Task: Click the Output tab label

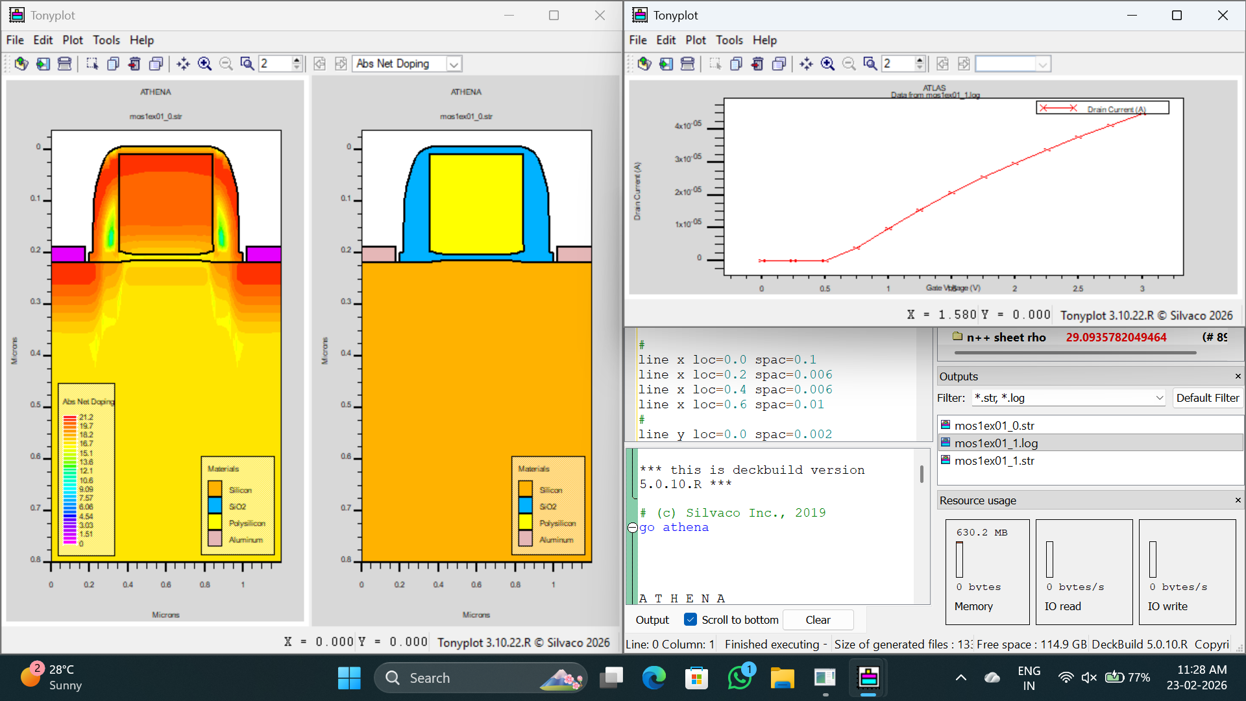Action: (652, 620)
